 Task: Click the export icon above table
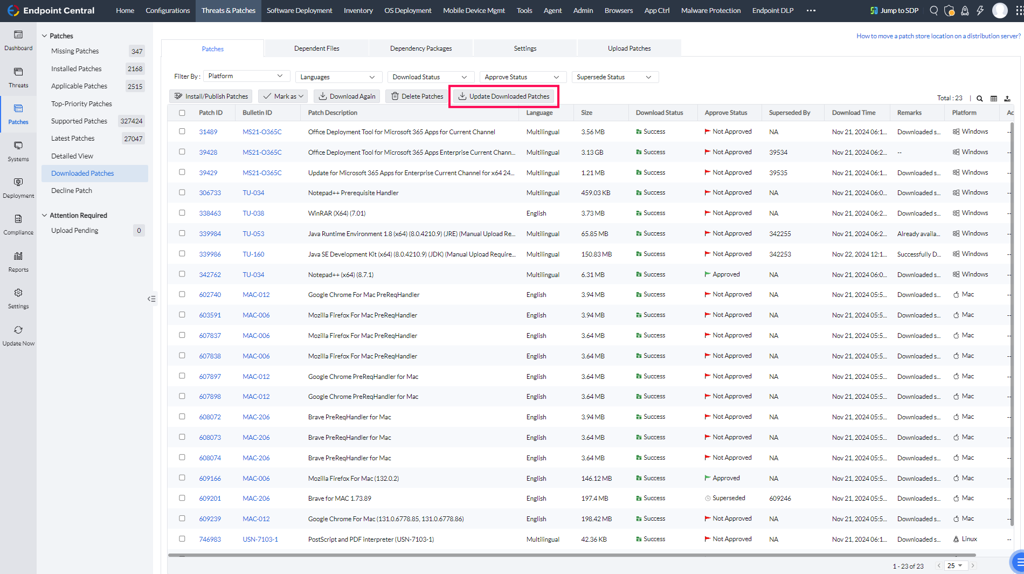coord(1007,99)
